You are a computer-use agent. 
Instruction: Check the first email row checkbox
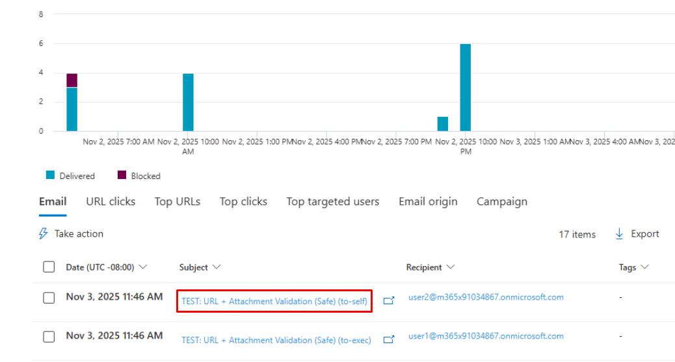tap(49, 298)
